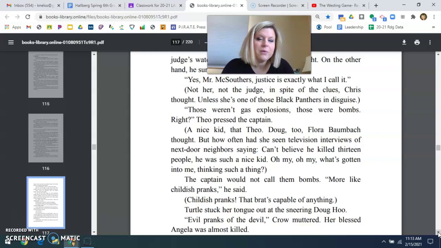
Task: Open Chrome three-dot menu
Action: click(x=433, y=17)
